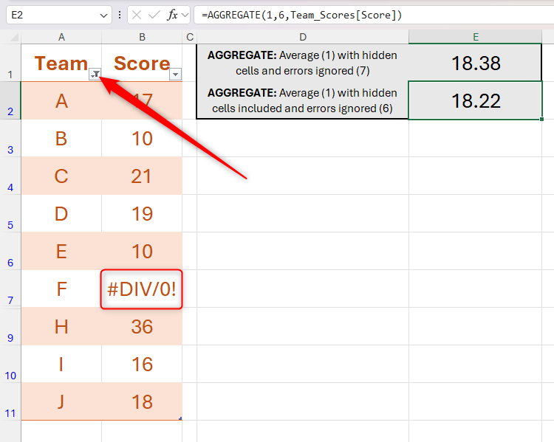This screenshot has width=554, height=442.
Task: Click the table resize handle below Score column
Action: (x=179, y=418)
